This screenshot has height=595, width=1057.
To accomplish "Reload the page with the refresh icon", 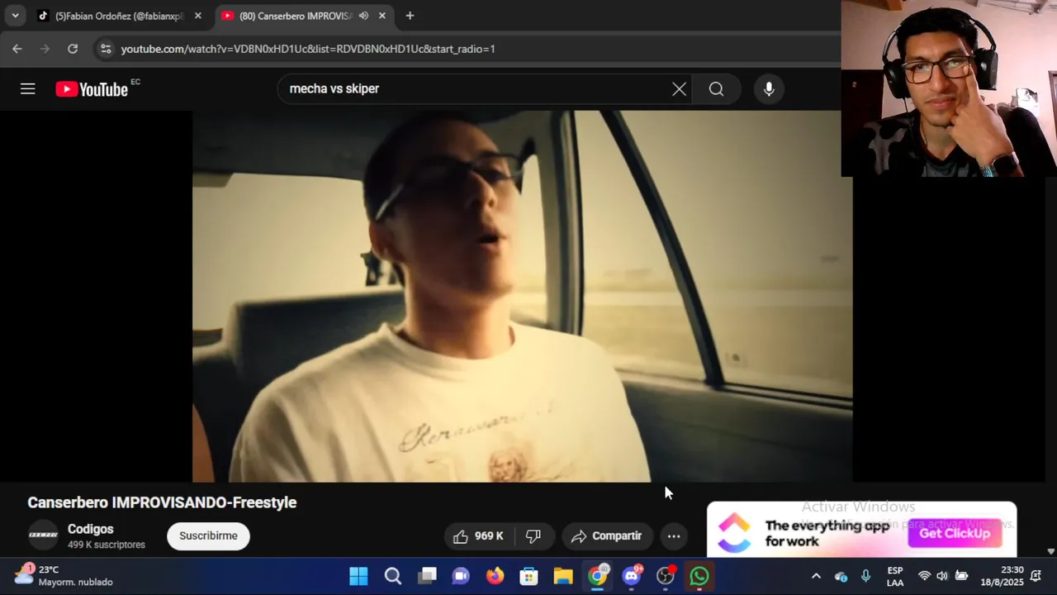I will 73,49.
